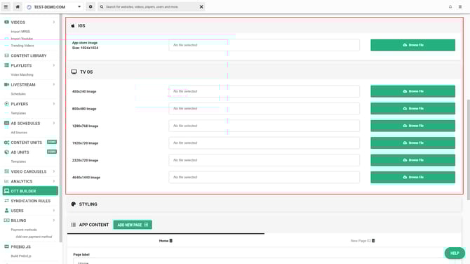This screenshot has width=470, height=264.
Task: Expand the Livestream chevron
Action: click(x=54, y=84)
